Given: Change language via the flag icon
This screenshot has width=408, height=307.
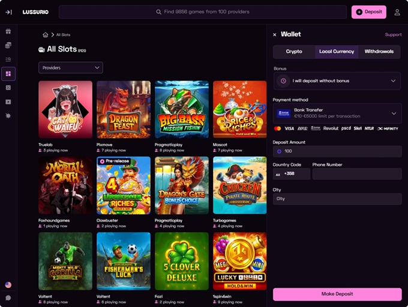Looking at the screenshot, I should 8,285.
